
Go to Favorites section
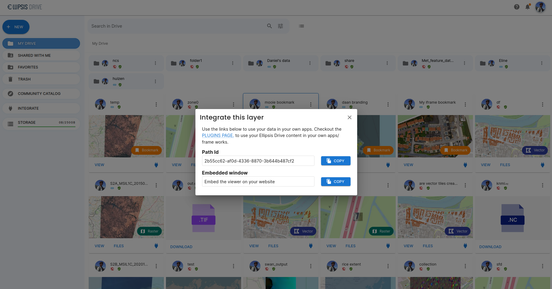tap(41, 67)
